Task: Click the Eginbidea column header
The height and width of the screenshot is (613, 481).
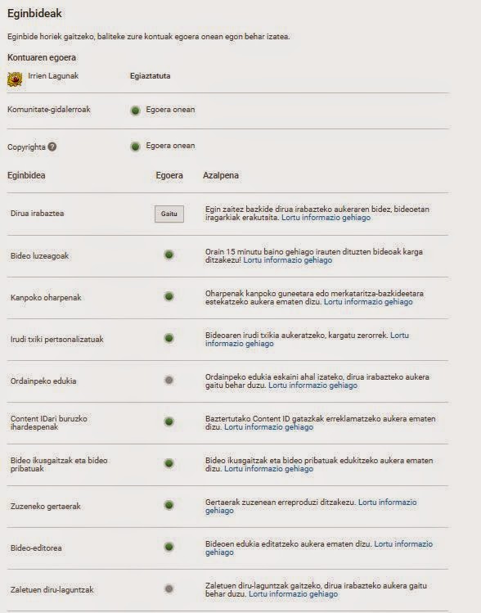Action: pyautogui.click(x=26, y=175)
